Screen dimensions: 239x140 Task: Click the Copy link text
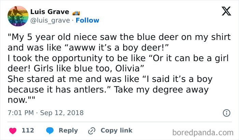tap(116, 130)
